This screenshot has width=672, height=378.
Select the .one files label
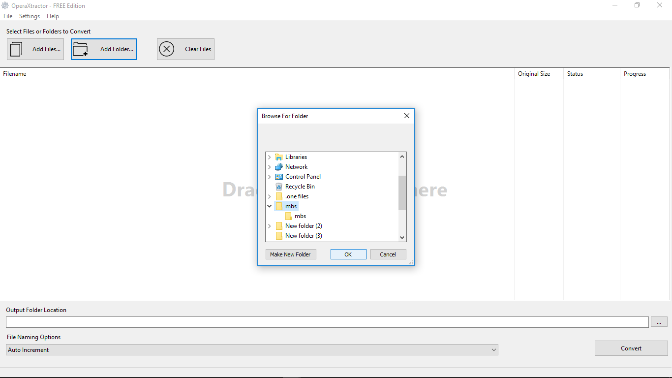pos(297,196)
